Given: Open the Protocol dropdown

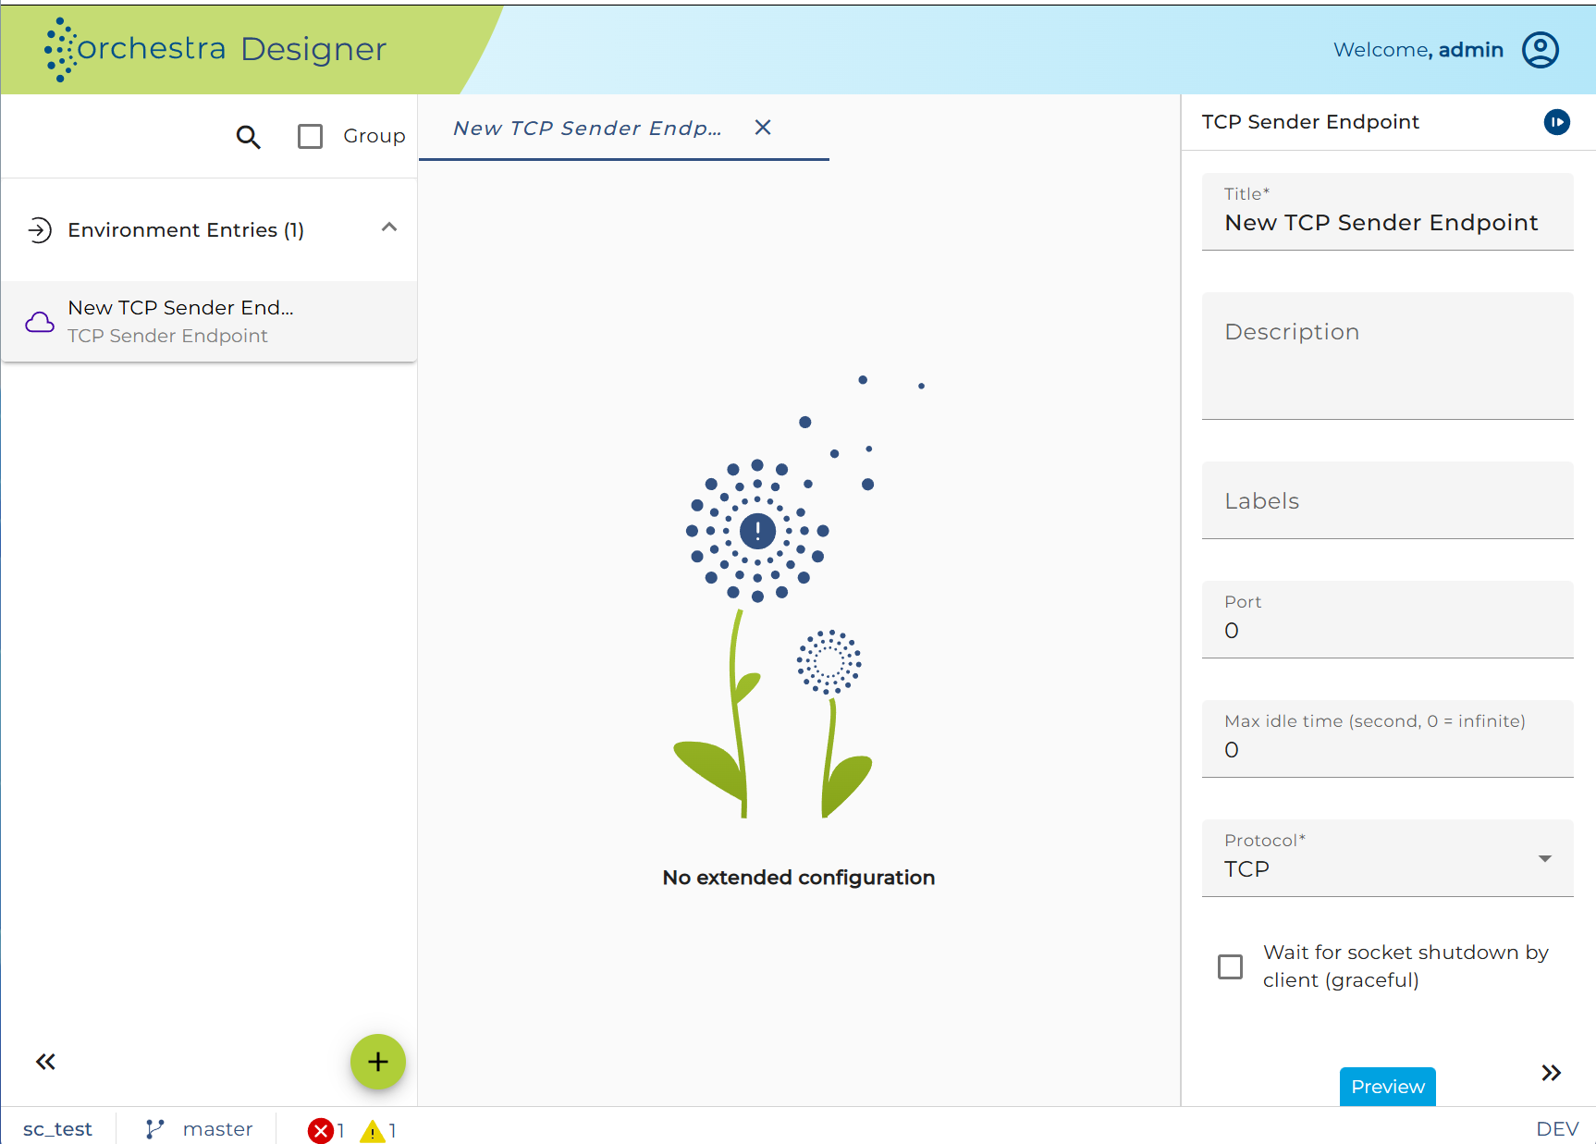Looking at the screenshot, I should pyautogui.click(x=1387, y=857).
